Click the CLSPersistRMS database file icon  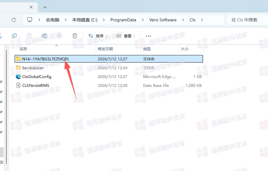pos(18,85)
